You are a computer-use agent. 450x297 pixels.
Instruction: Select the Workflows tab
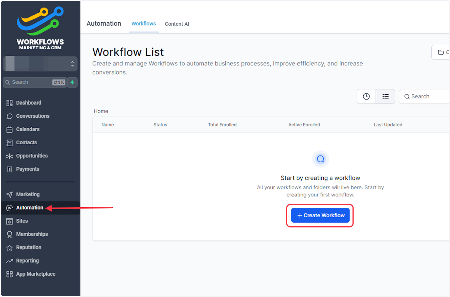(x=144, y=23)
